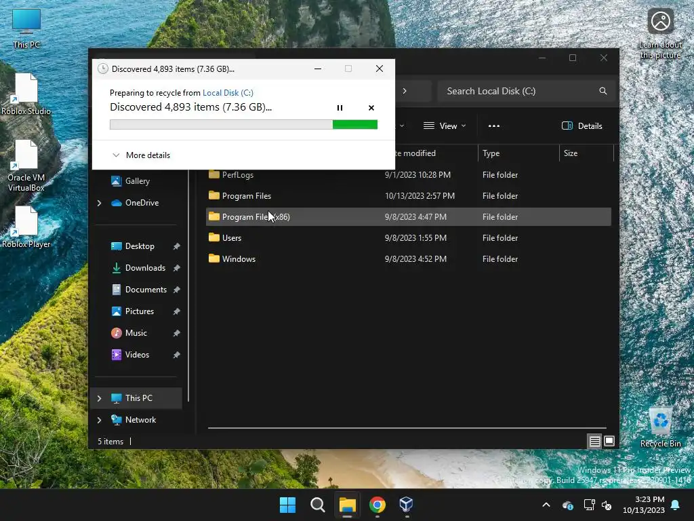
Task: Open the Windows Start menu
Action: click(x=287, y=505)
